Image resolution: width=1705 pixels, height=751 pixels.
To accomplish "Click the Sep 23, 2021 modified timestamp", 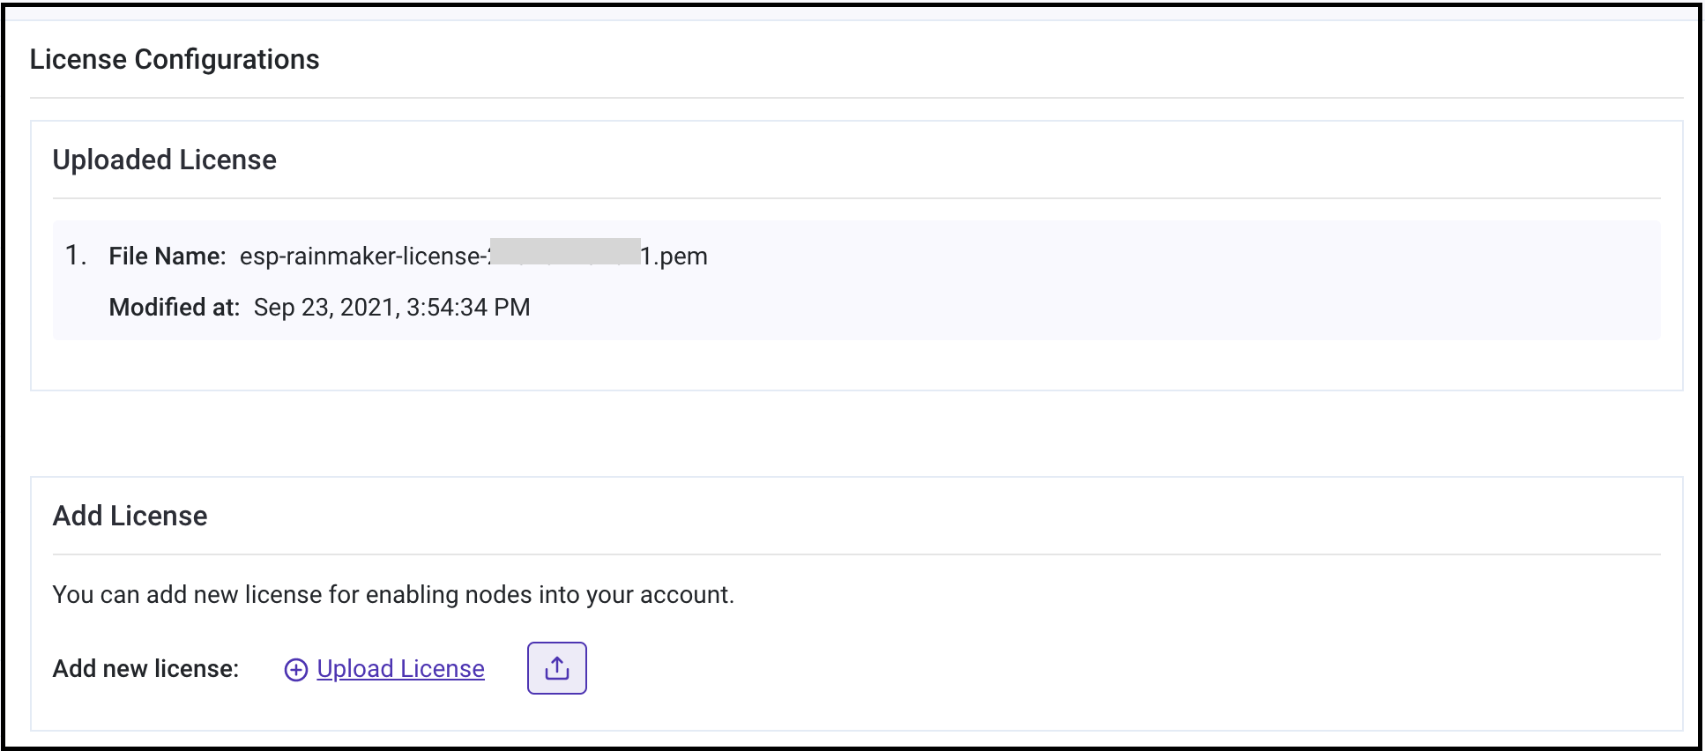I will pos(391,308).
